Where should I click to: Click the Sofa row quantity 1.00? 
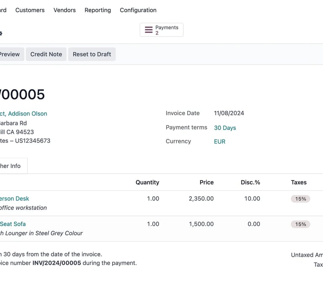click(x=153, y=224)
